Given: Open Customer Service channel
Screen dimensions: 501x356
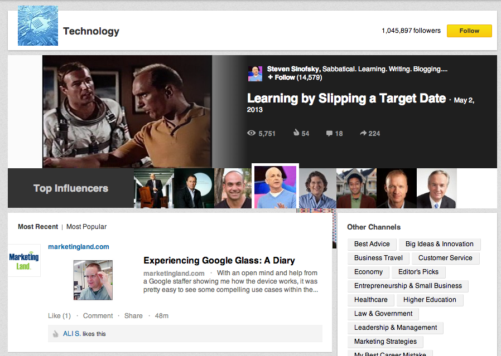Looking at the screenshot, I should pos(445,258).
